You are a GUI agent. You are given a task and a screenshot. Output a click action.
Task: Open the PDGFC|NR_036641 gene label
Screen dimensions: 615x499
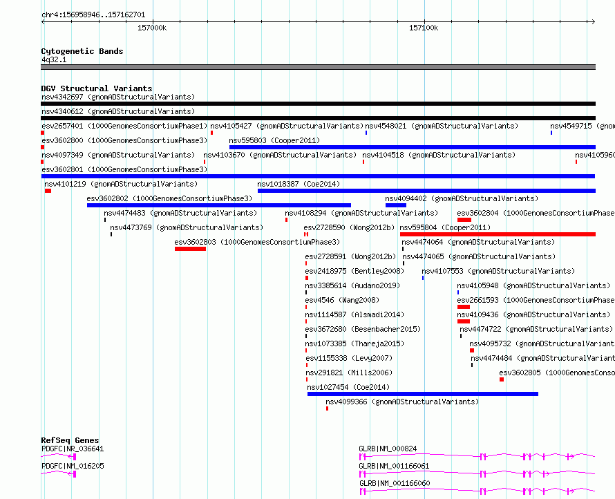(73, 449)
